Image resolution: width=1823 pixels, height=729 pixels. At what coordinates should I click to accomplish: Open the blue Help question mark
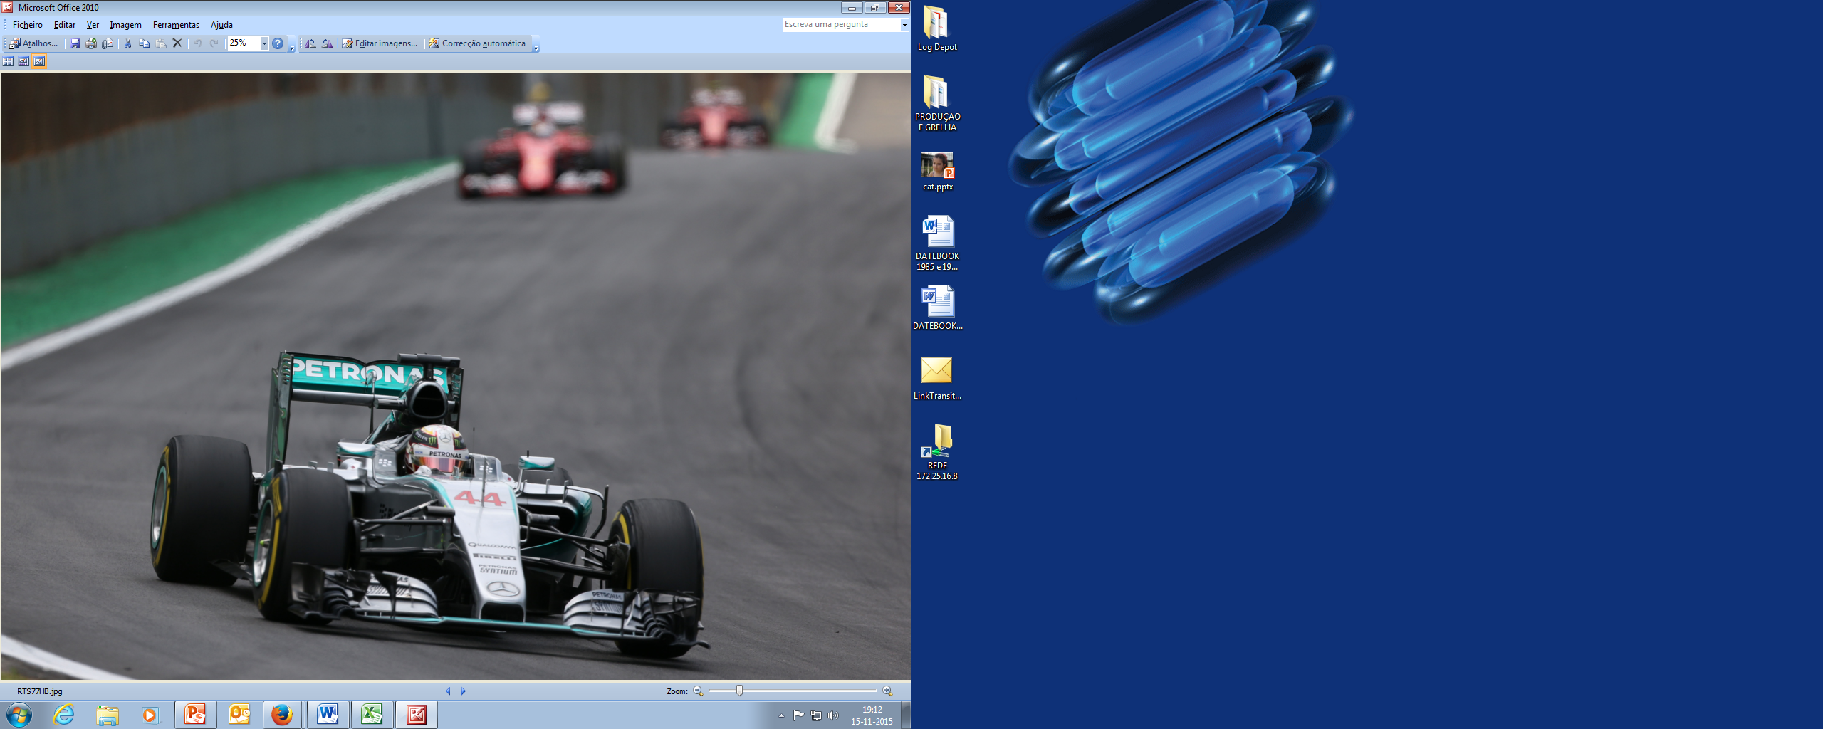[278, 43]
